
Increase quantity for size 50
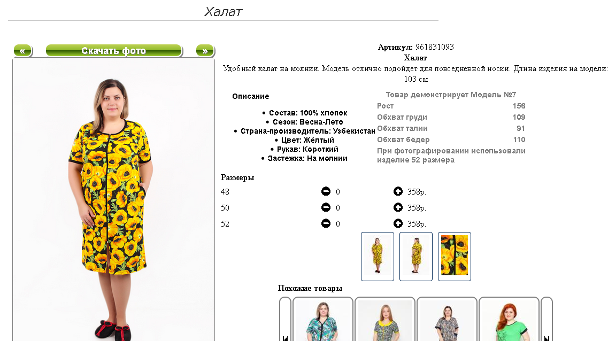click(x=398, y=207)
